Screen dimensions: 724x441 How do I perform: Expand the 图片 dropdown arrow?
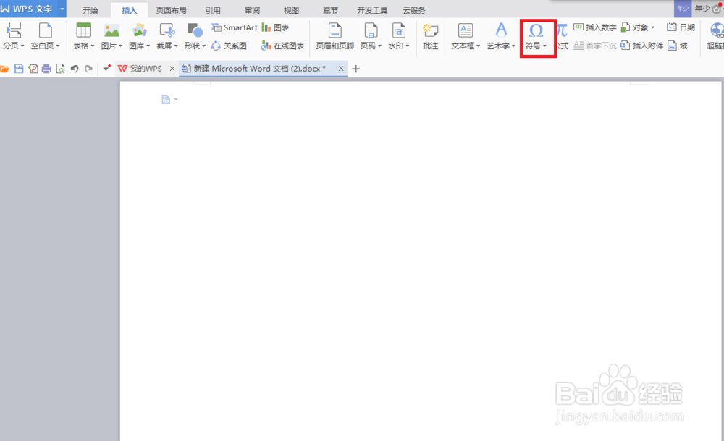pos(120,46)
